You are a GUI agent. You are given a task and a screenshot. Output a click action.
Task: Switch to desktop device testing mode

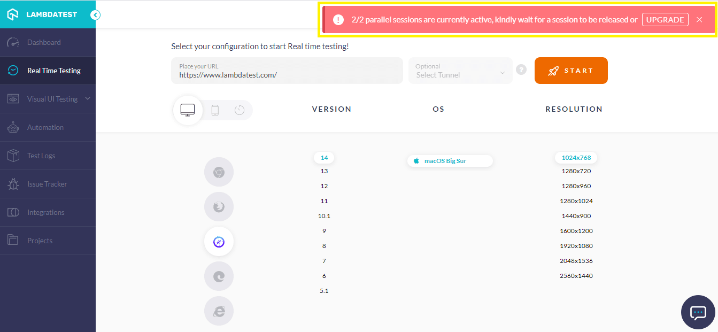point(188,110)
